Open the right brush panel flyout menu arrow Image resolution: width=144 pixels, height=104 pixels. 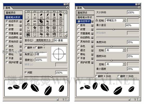tap(139, 7)
